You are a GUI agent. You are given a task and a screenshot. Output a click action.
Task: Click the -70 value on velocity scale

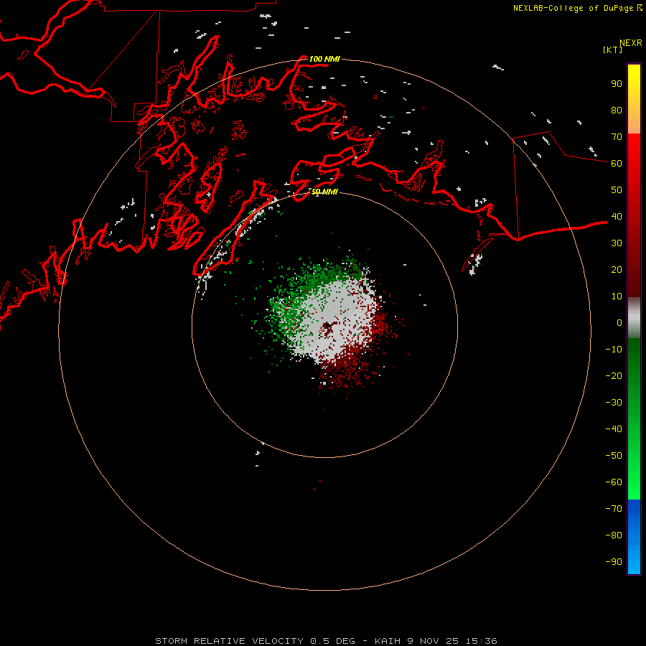pyautogui.click(x=614, y=509)
